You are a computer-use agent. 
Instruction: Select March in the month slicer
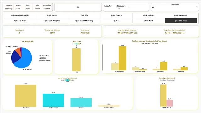(18, 5)
